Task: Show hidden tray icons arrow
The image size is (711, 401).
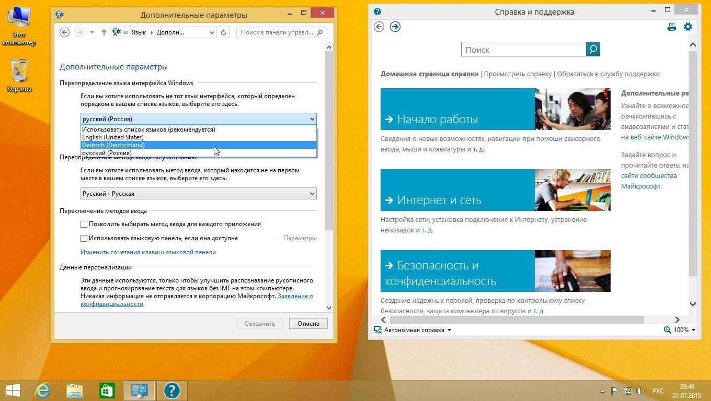Action: [x=603, y=391]
